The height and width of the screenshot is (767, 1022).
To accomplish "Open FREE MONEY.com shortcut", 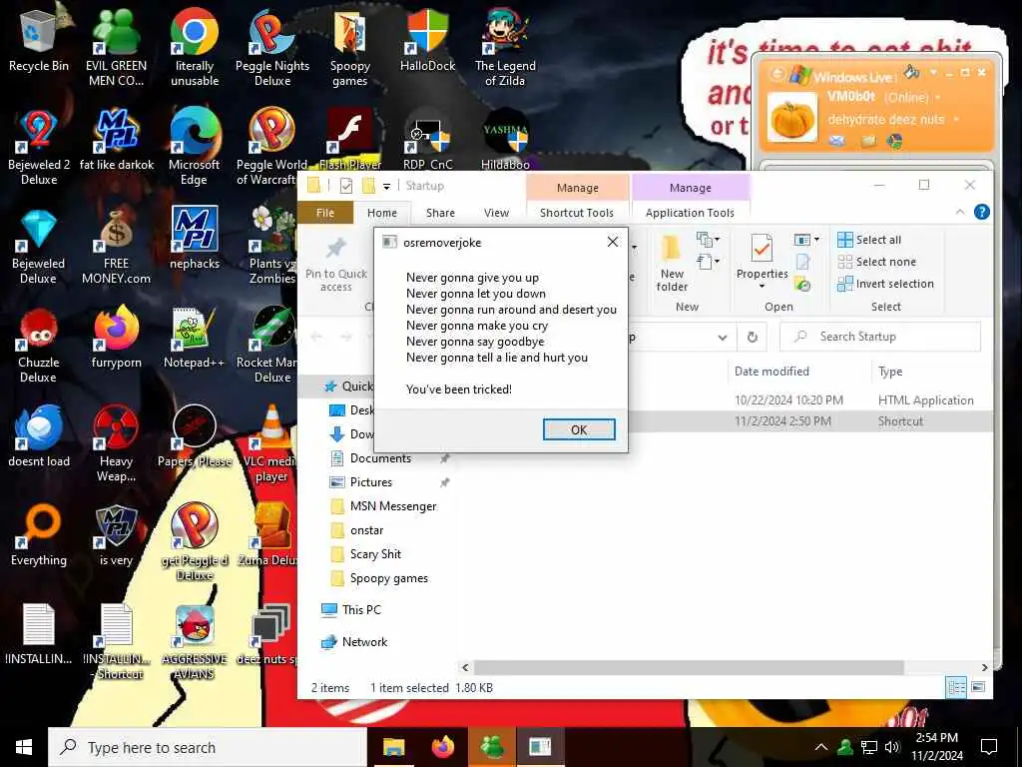I will point(116,244).
